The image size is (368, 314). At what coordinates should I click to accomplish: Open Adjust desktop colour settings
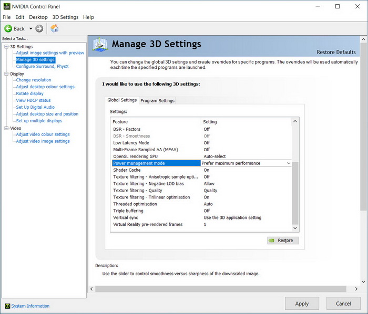pyautogui.click(x=45, y=87)
